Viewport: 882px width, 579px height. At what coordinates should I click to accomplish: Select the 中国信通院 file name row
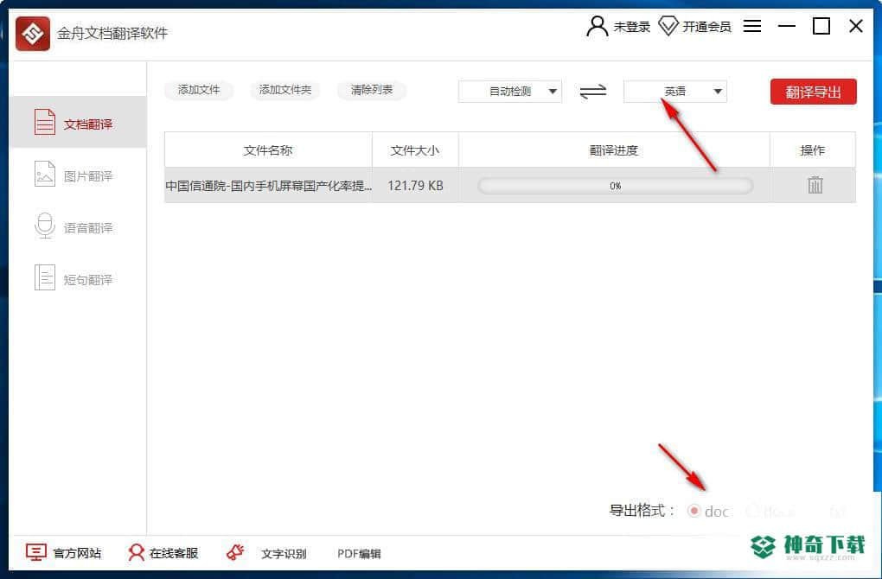click(x=268, y=186)
